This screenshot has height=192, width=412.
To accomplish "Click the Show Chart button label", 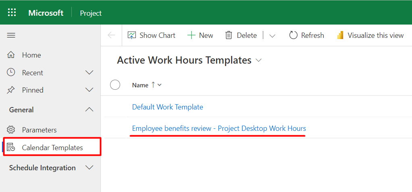I will click(157, 35).
